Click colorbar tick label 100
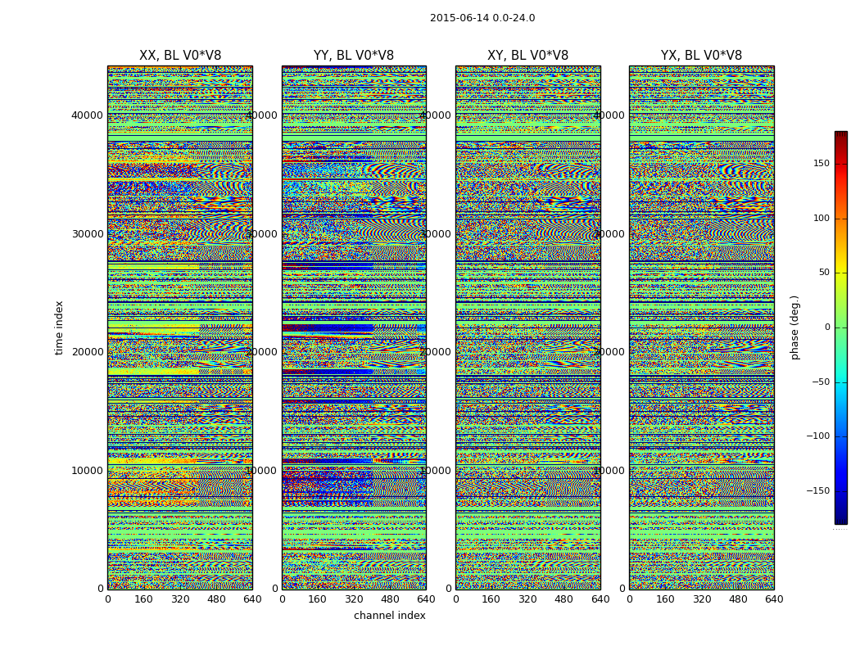Screen dimensions: 860x655 click(x=821, y=218)
